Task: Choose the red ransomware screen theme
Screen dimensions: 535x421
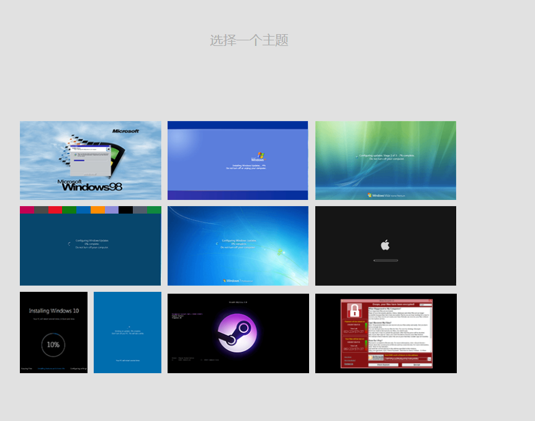Action: point(385,333)
